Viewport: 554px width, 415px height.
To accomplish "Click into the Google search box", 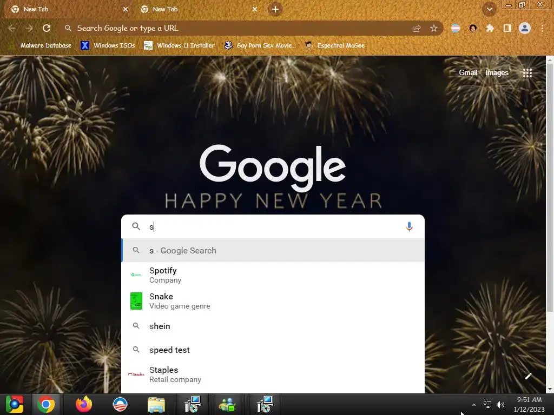I will (273, 226).
